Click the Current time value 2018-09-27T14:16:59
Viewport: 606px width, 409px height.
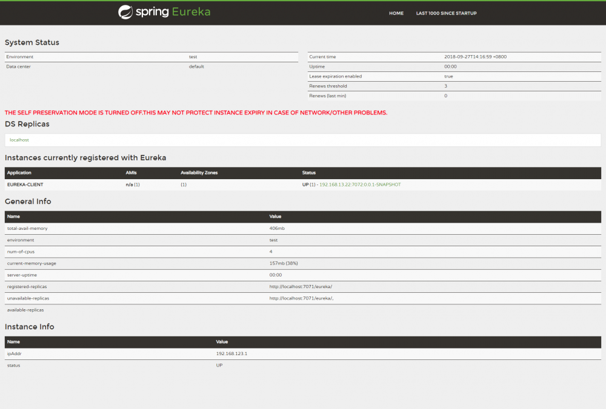(x=475, y=57)
